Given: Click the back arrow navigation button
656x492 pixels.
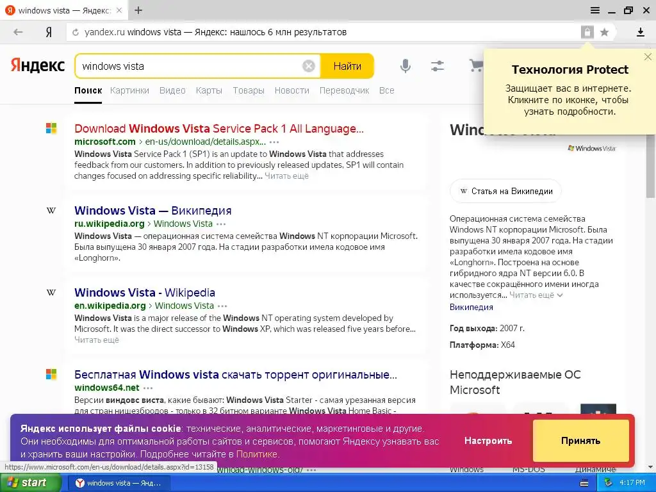Looking at the screenshot, I should click(x=18, y=32).
